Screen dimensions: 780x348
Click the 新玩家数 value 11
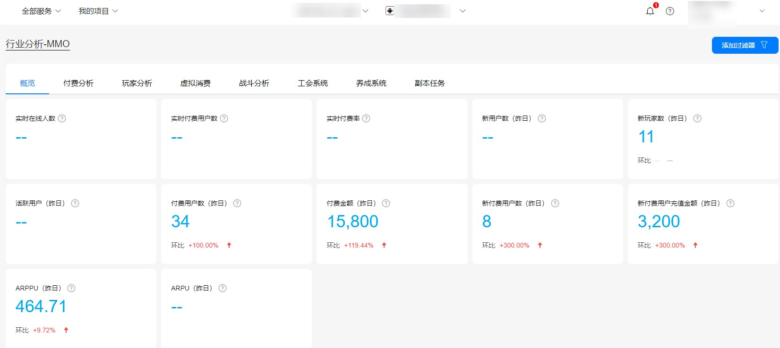(646, 137)
